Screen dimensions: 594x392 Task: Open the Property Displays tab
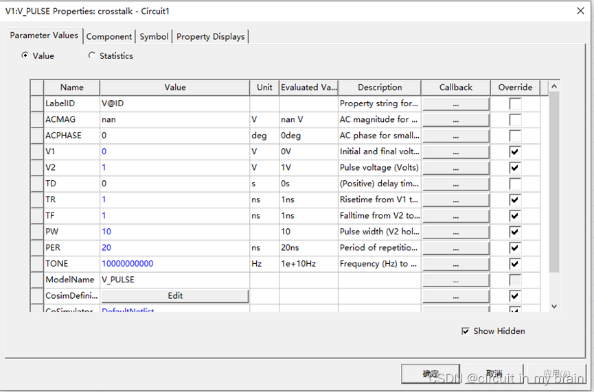210,36
